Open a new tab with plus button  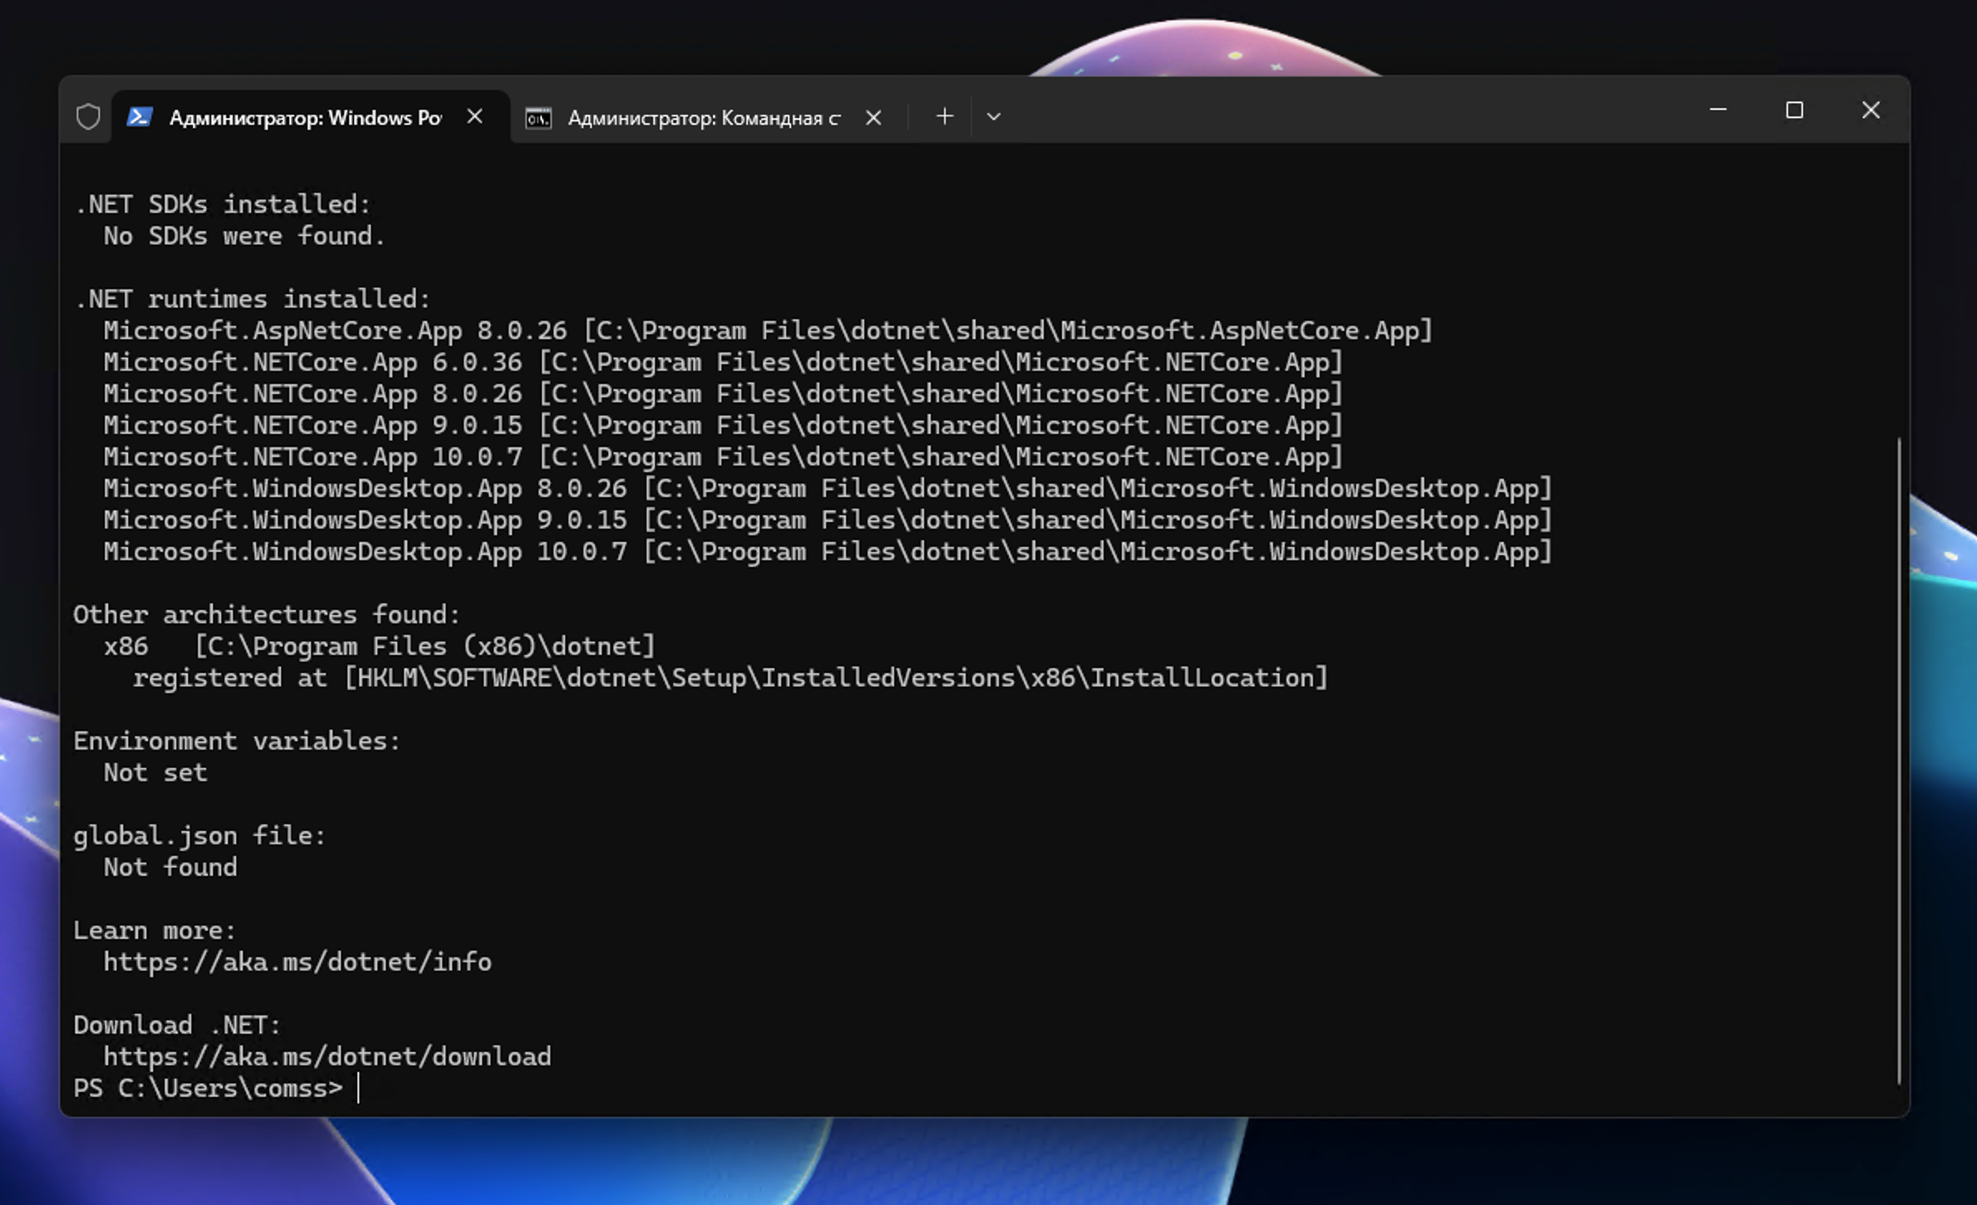point(944,116)
